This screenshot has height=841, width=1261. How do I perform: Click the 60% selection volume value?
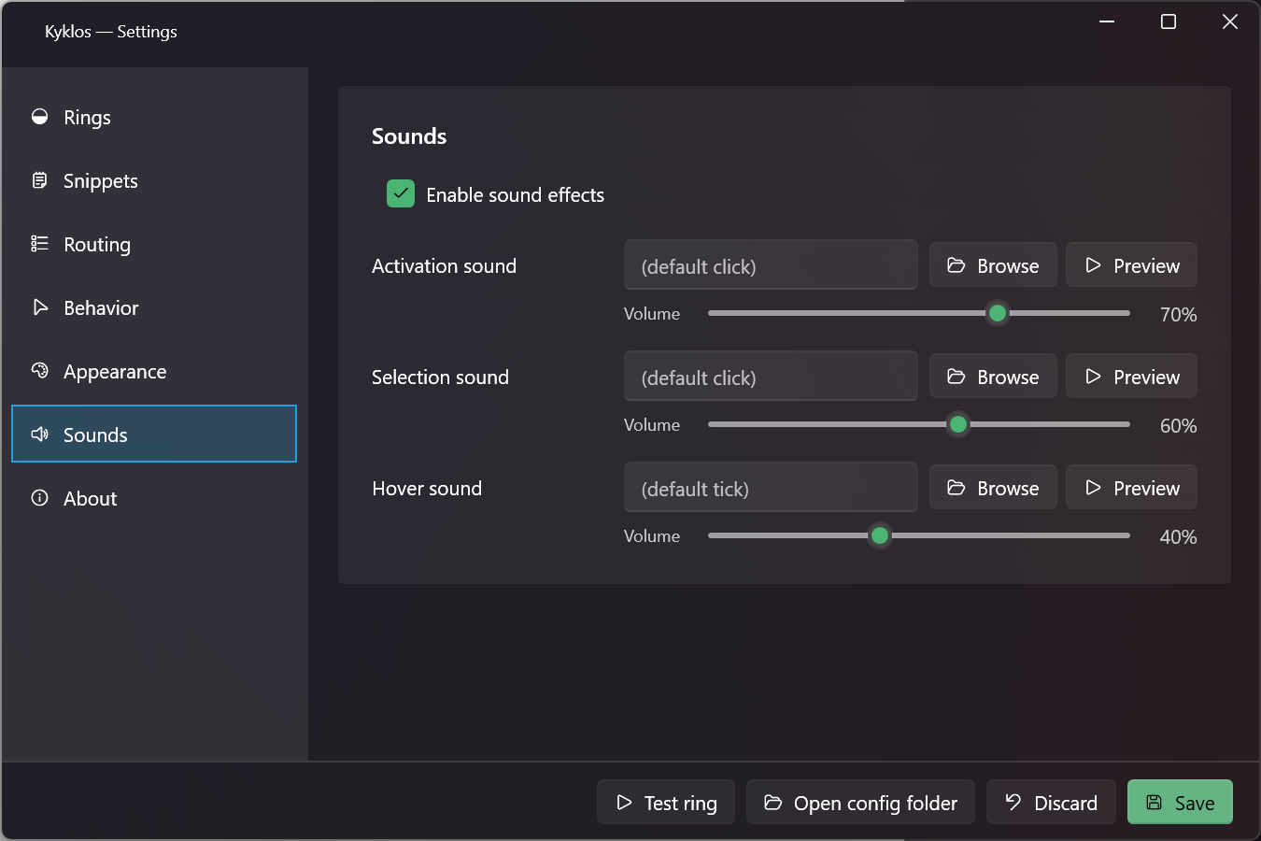pos(1178,426)
